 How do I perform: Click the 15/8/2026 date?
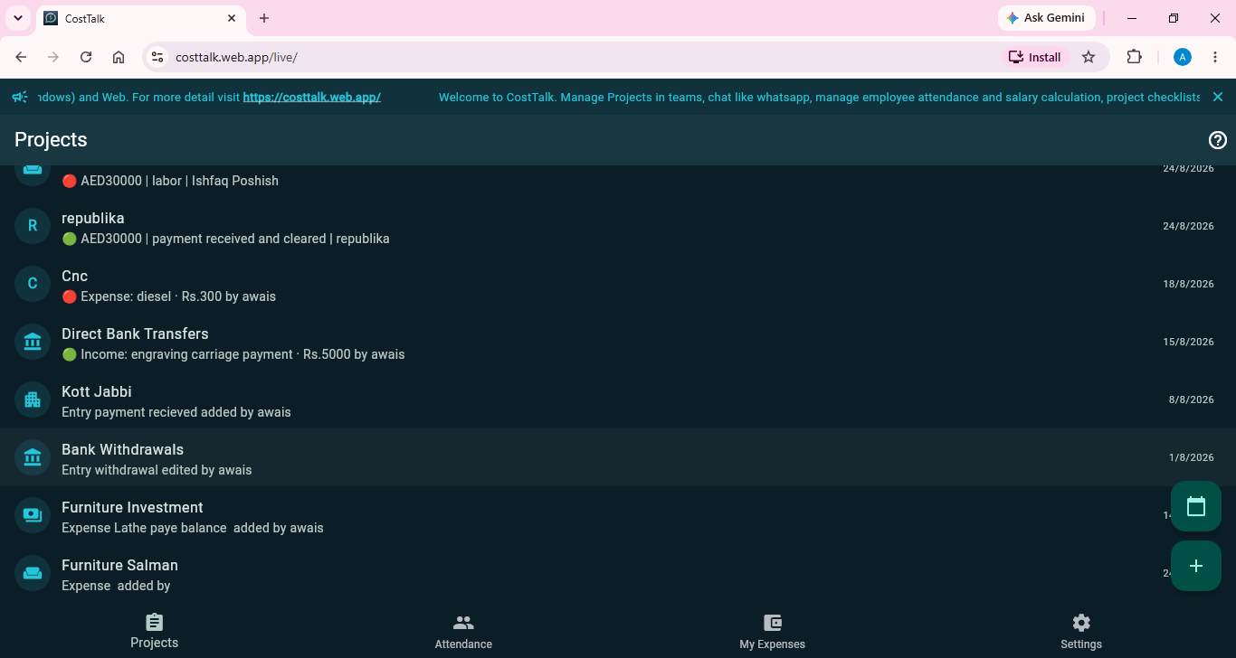tap(1188, 342)
